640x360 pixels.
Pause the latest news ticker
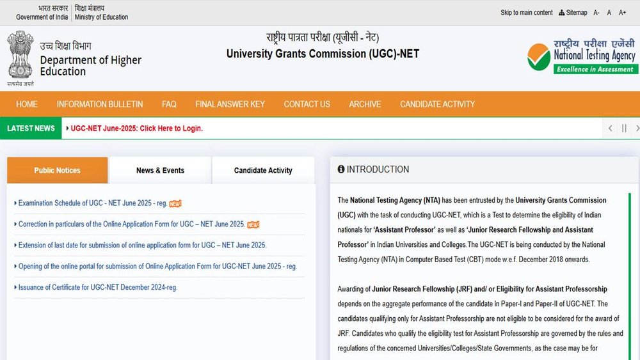point(624,128)
